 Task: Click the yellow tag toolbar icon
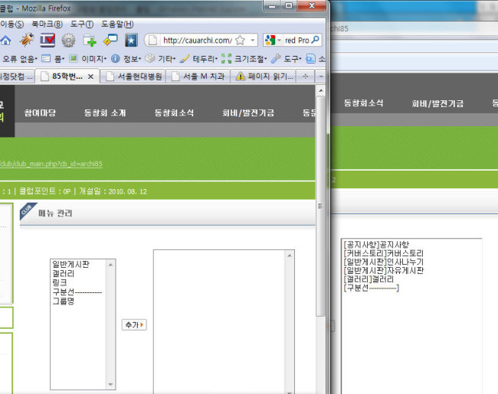110,41
